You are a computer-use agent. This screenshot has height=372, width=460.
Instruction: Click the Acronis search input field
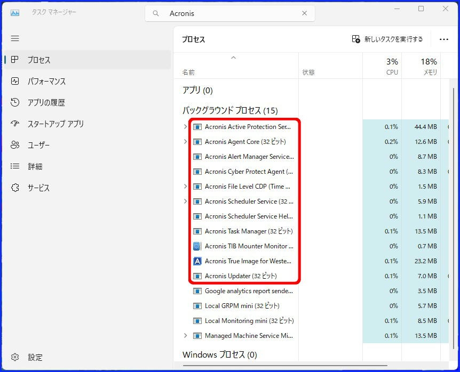point(230,13)
